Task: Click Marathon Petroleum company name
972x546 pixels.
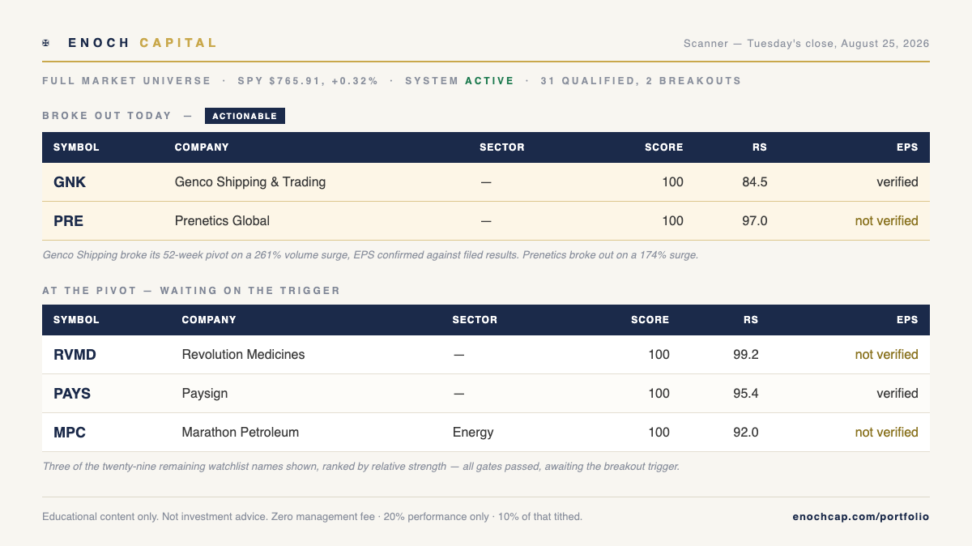Action: (x=241, y=433)
